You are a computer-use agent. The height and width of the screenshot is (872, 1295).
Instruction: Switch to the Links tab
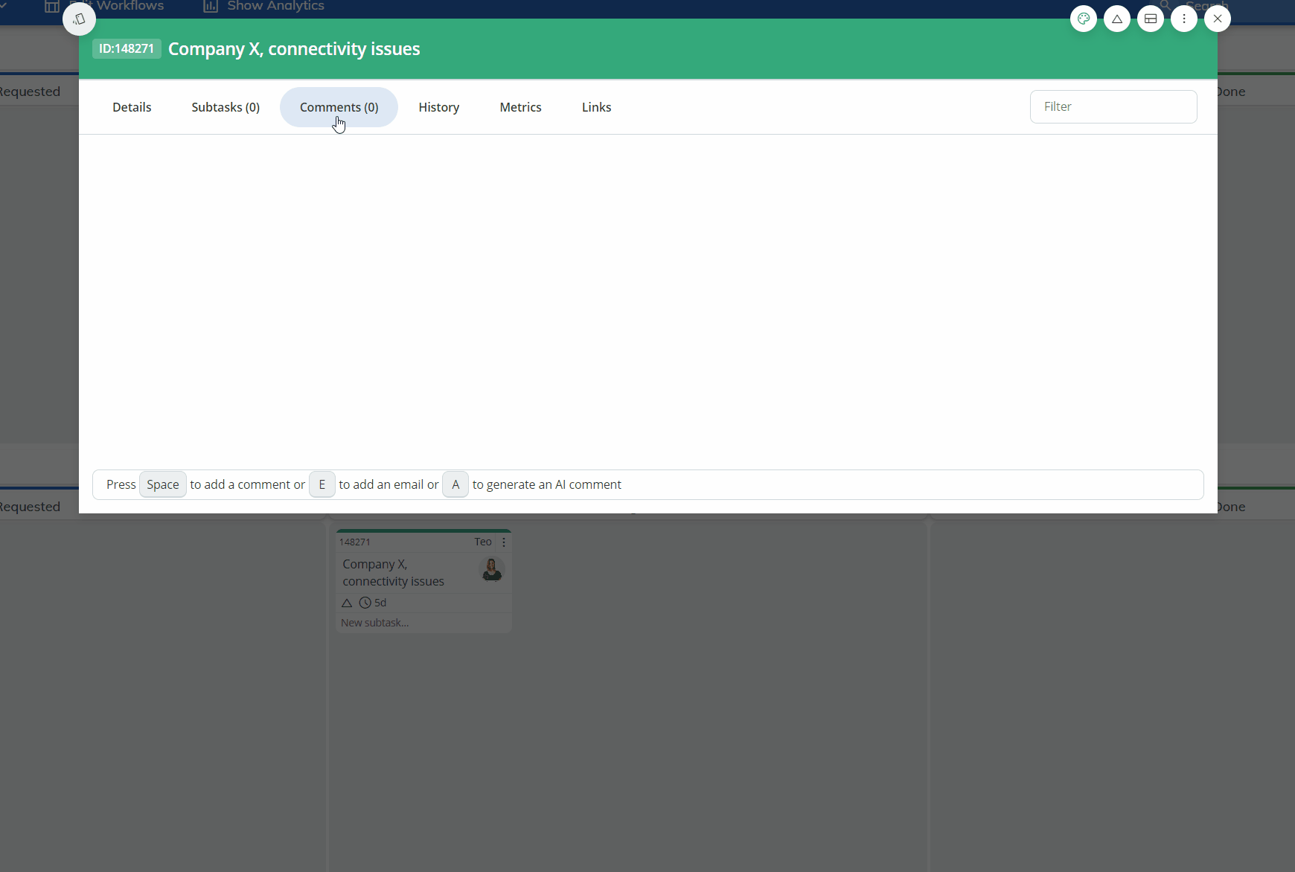pyautogui.click(x=596, y=107)
